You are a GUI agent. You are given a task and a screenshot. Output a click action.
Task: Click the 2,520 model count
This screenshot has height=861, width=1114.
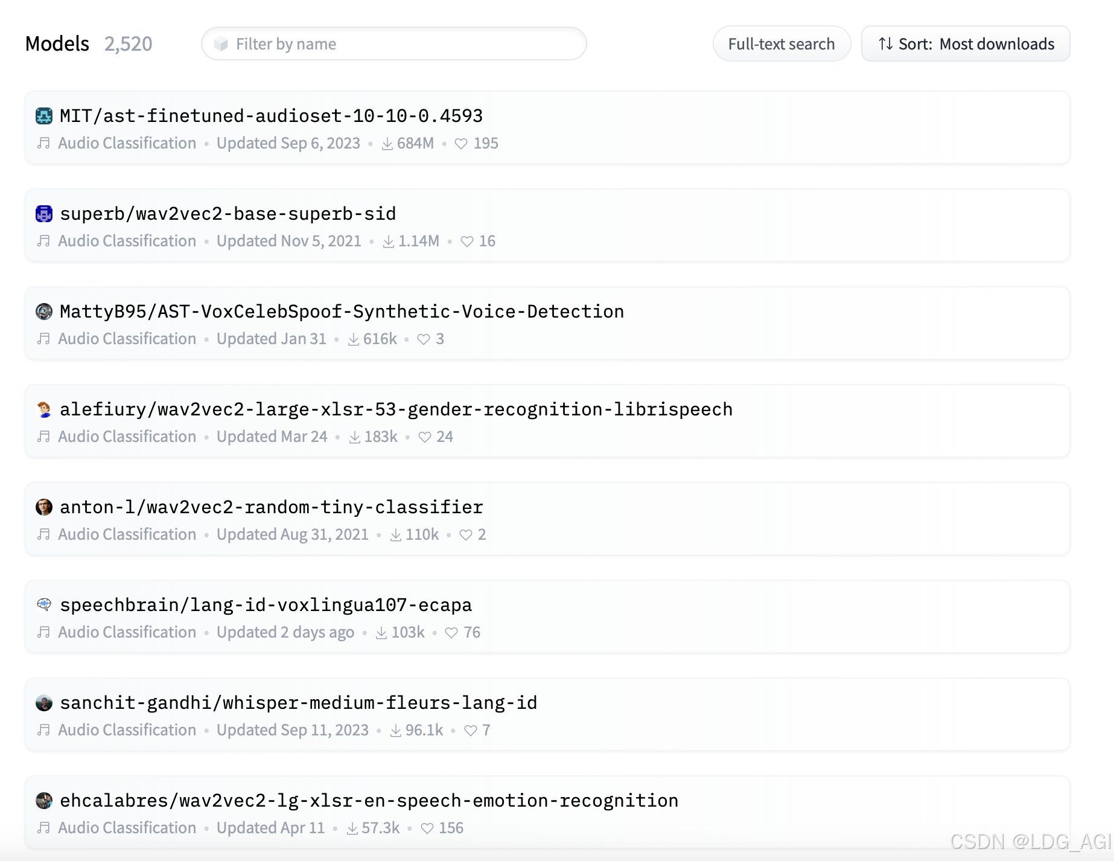click(x=128, y=43)
